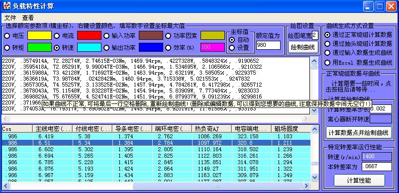
Task: Select the 输入功率 radio button
Action: click(x=106, y=36)
